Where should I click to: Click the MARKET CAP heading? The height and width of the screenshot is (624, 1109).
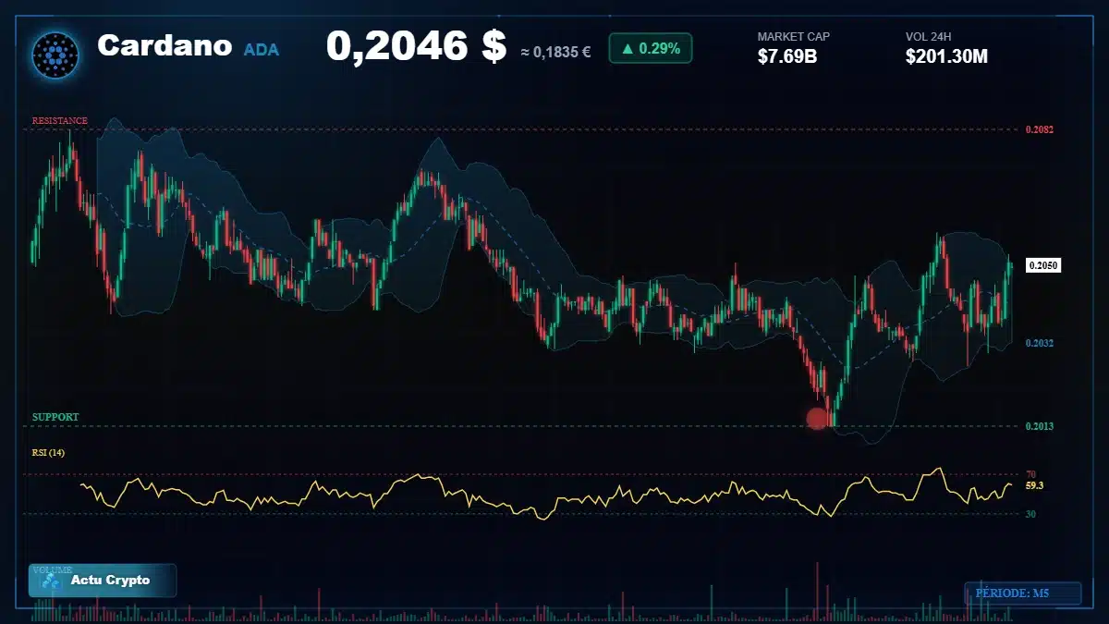[x=794, y=37]
